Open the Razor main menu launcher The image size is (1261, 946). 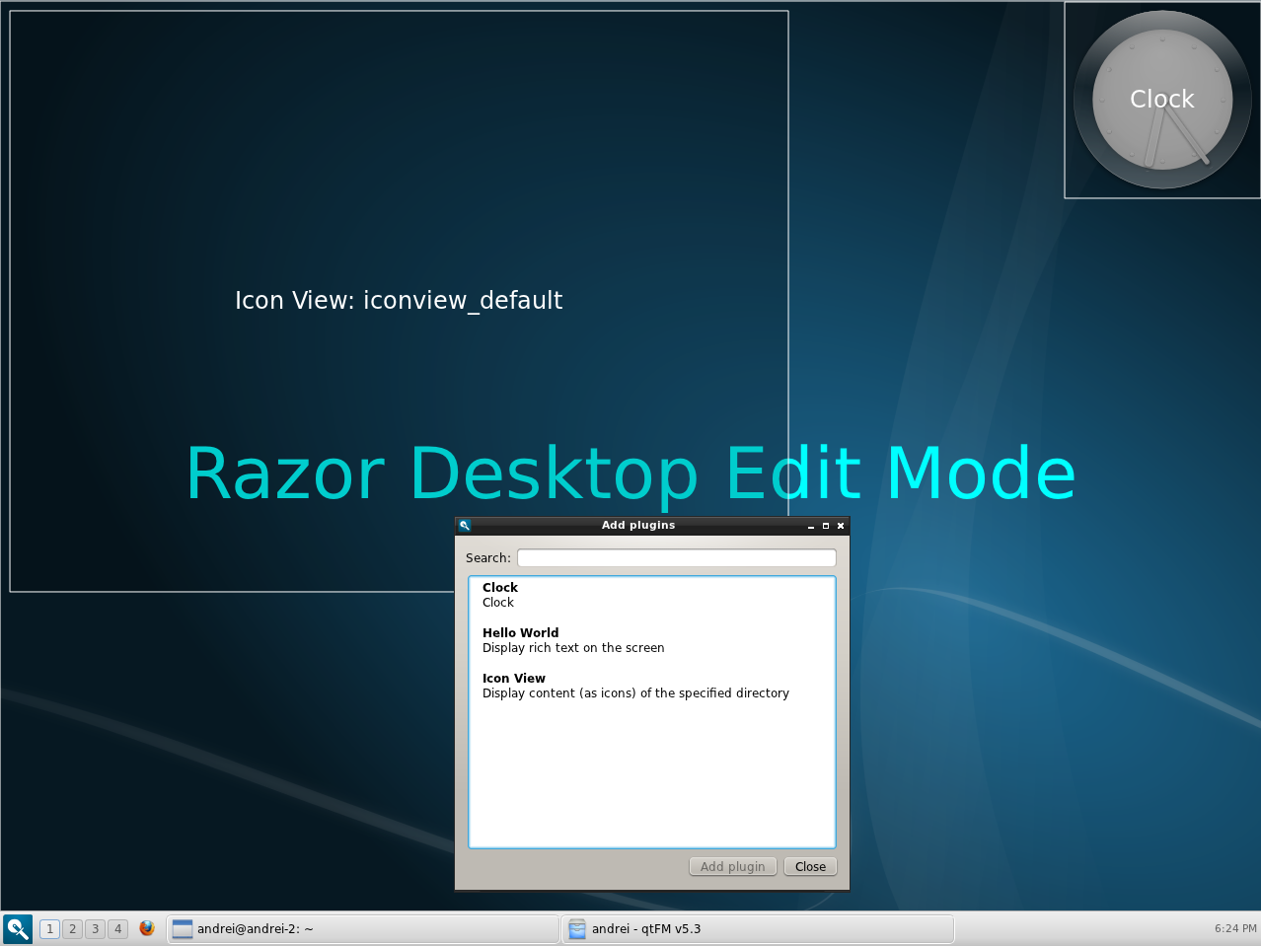[16, 928]
